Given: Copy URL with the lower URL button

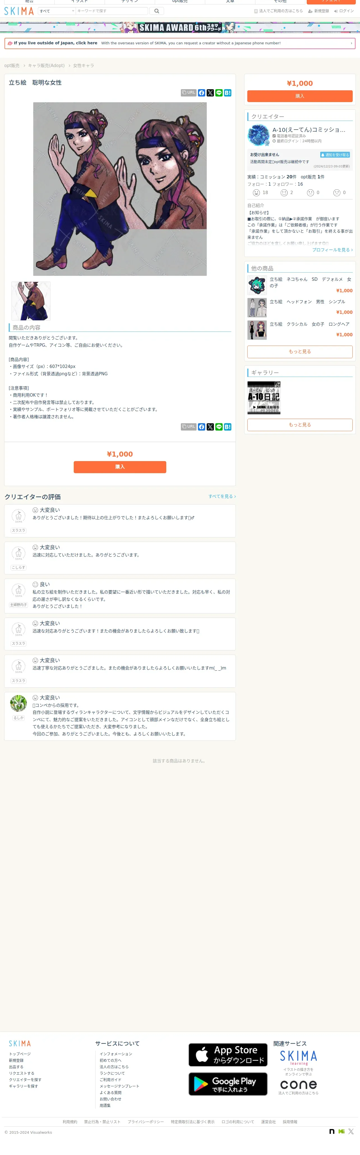Looking at the screenshot, I should pos(188,427).
